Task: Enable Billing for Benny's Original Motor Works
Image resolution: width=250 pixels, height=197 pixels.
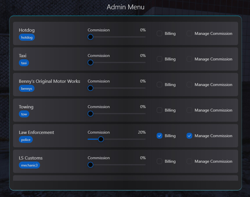Action: [x=159, y=85]
